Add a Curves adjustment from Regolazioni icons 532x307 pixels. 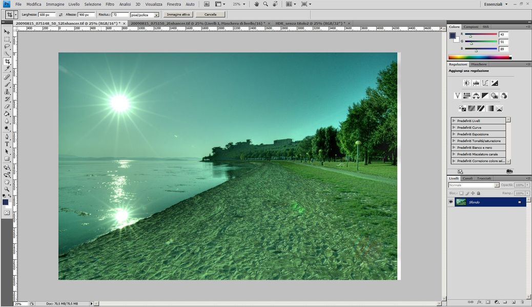pyautogui.click(x=485, y=83)
